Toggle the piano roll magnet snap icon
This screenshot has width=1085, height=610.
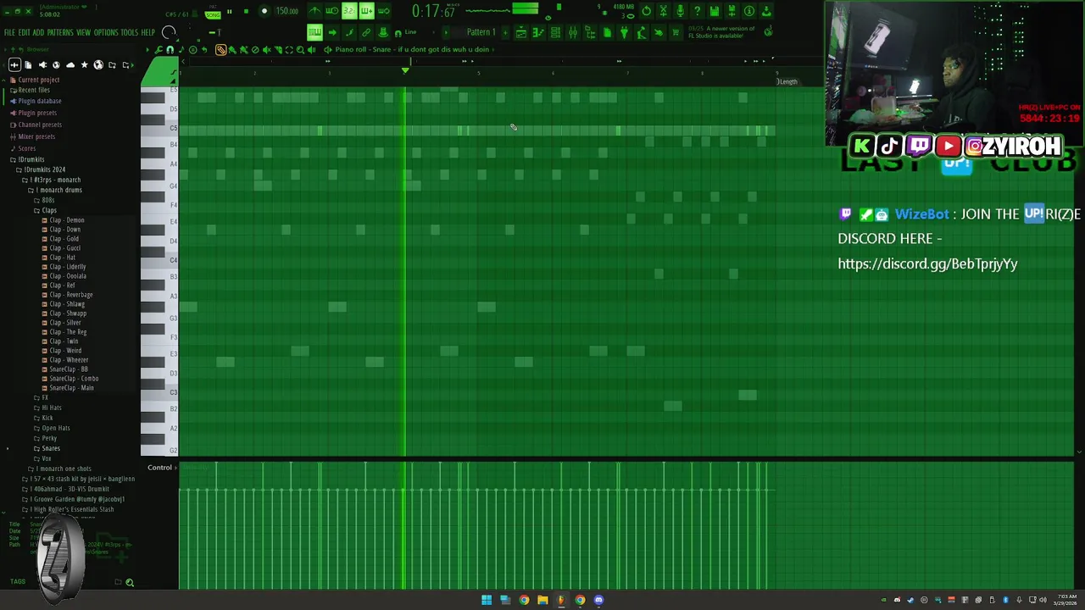click(170, 50)
